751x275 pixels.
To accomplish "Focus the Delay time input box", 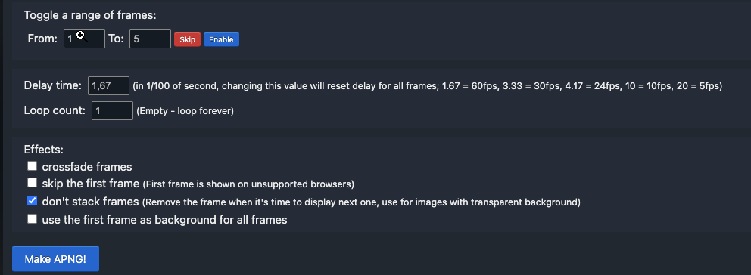I will 109,85.
